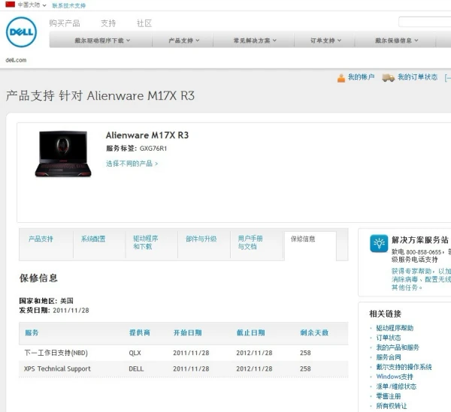Switch to 部件与升级 tab

pos(201,239)
